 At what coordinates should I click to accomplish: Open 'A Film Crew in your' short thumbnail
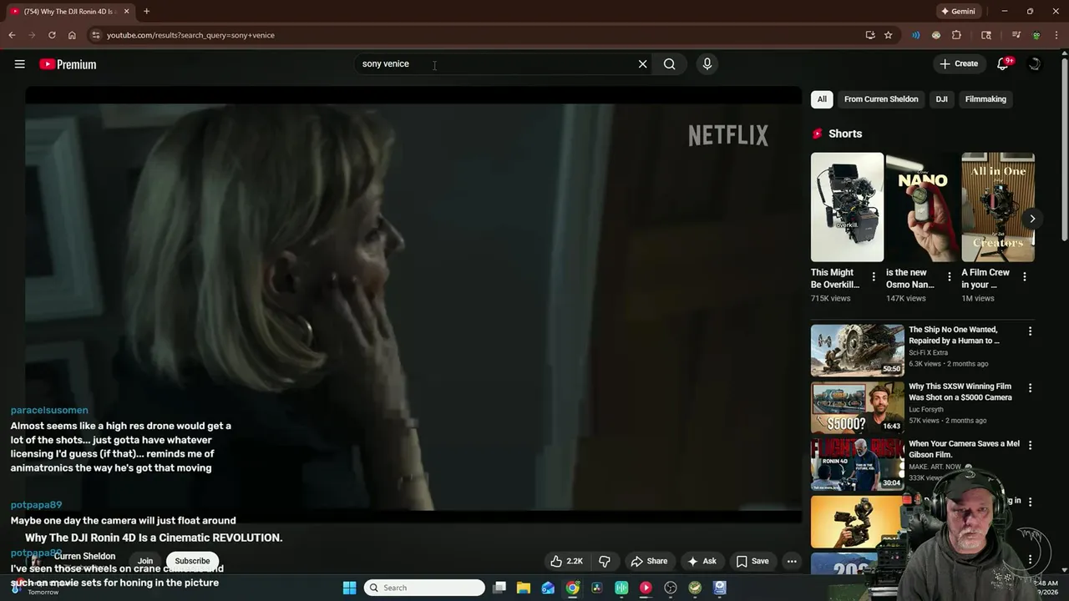(x=998, y=207)
